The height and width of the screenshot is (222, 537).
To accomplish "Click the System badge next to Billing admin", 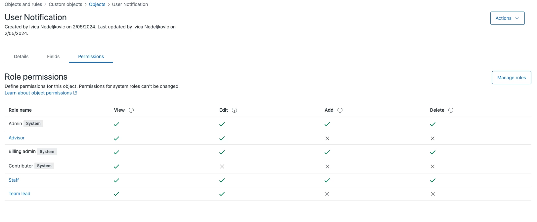I will pos(47,152).
